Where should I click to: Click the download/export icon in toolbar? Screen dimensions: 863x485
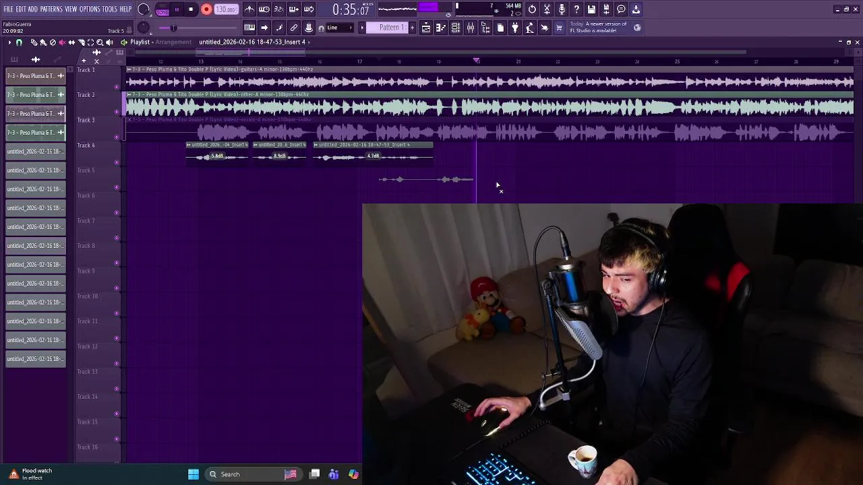tap(636, 9)
